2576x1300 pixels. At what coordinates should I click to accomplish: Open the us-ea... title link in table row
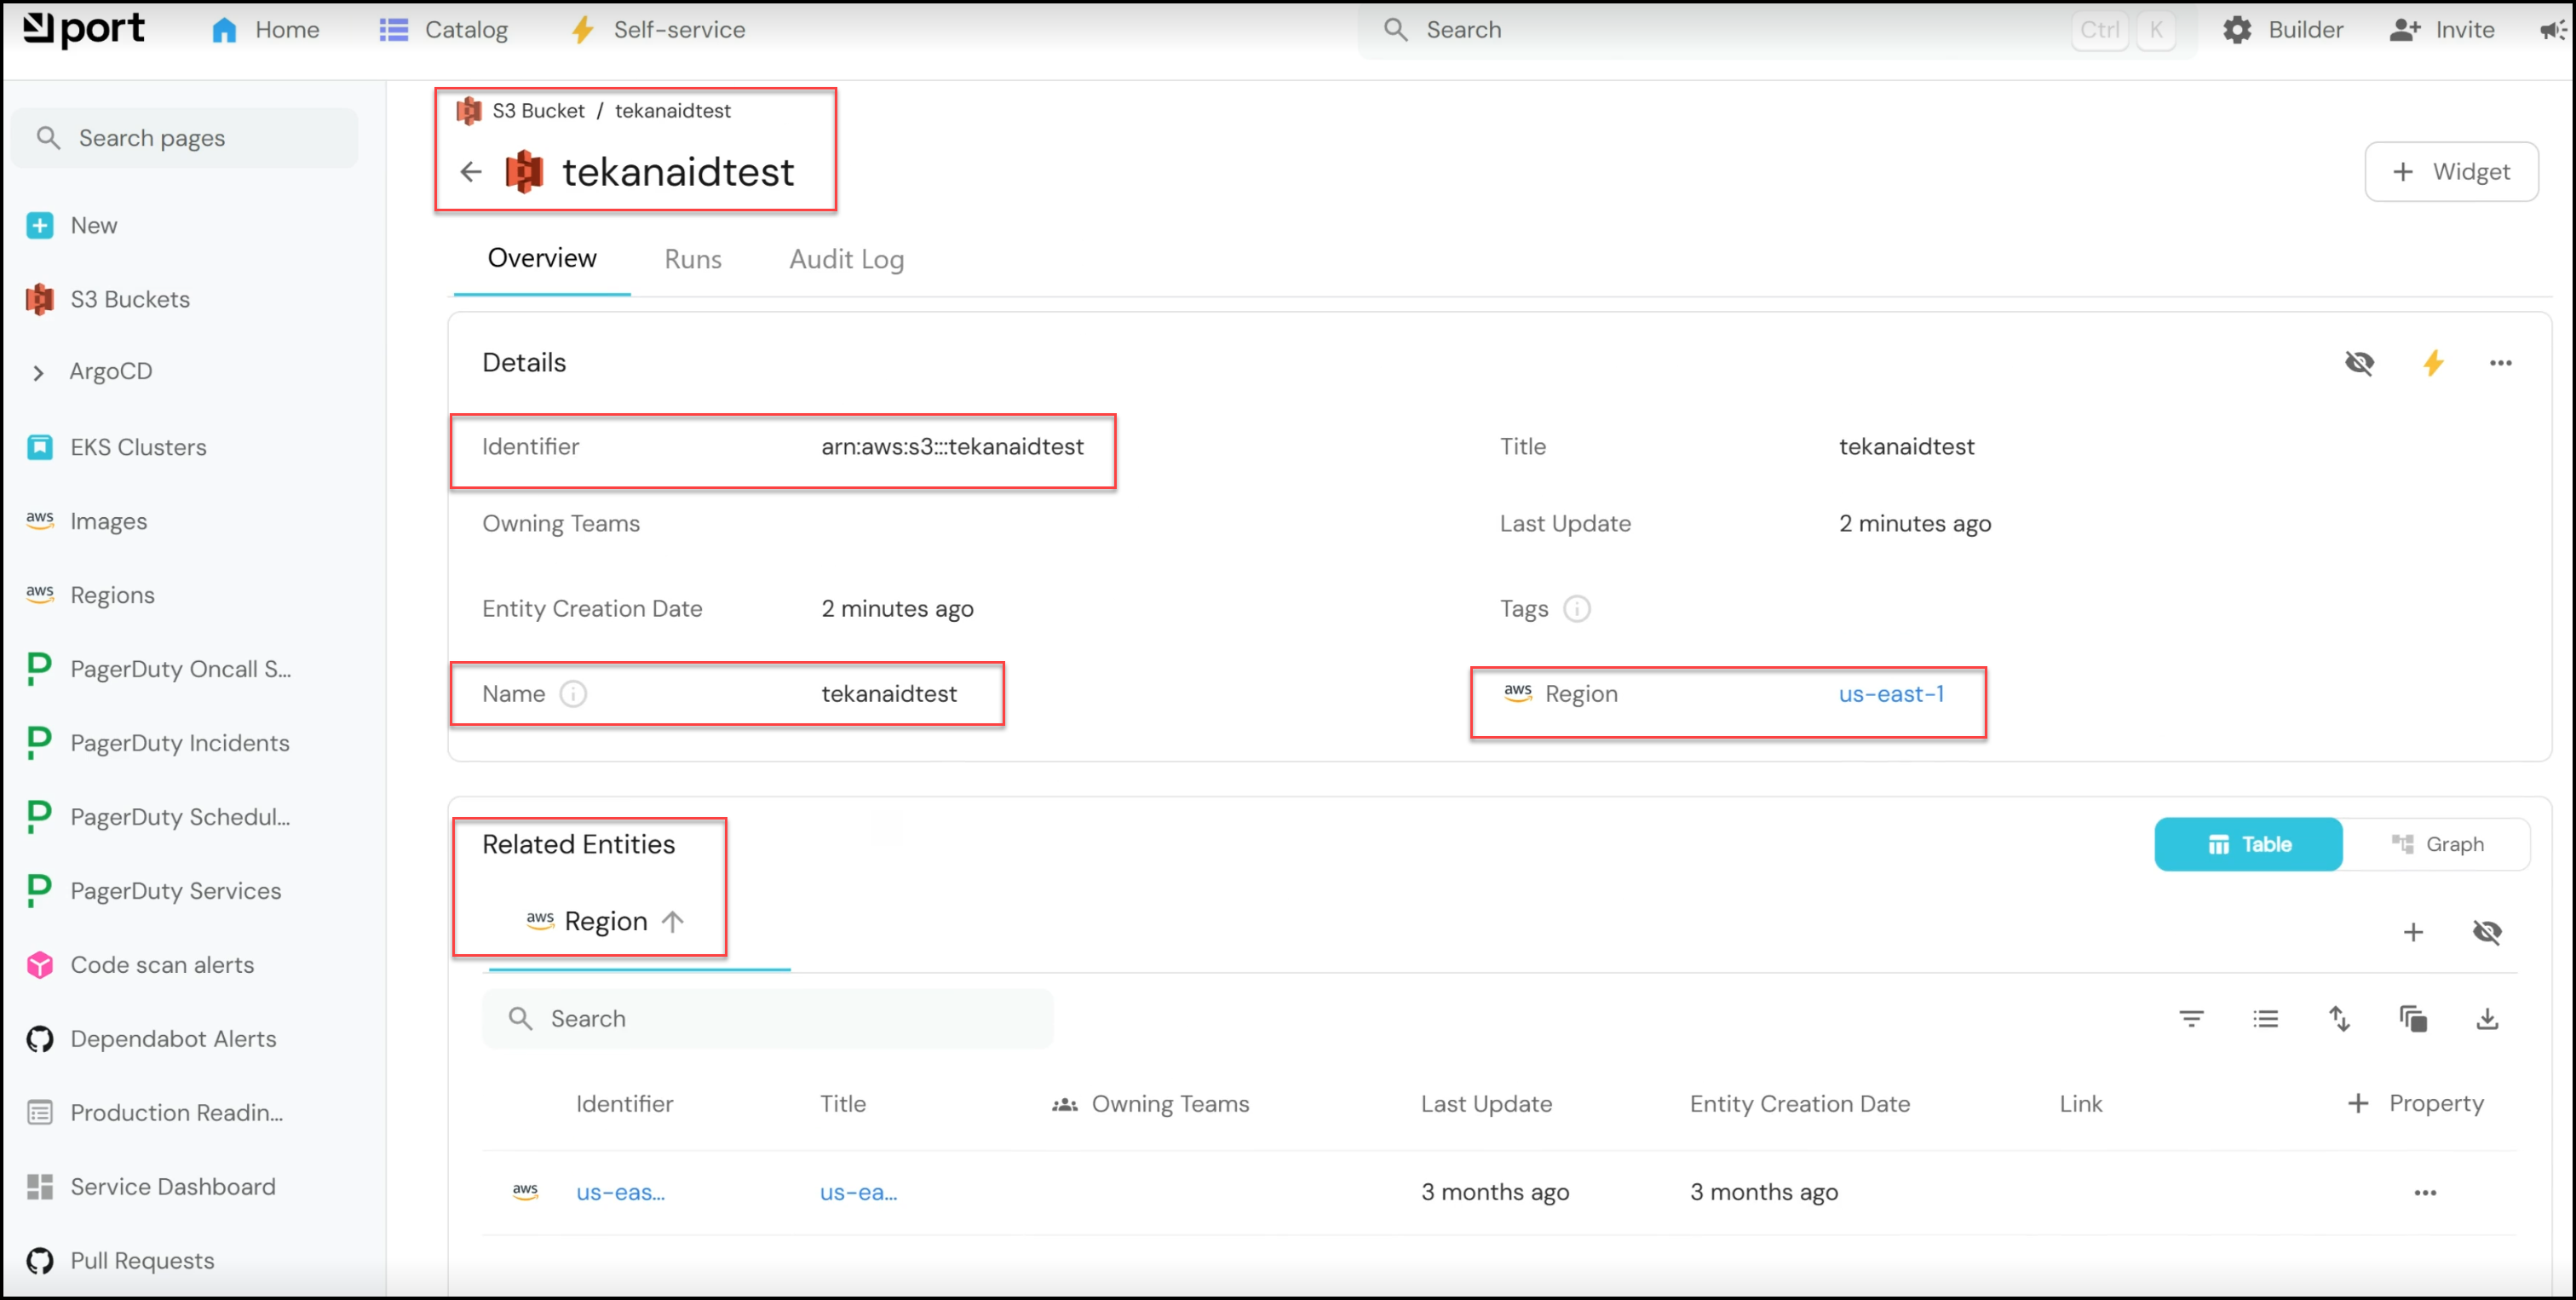pyautogui.click(x=858, y=1192)
